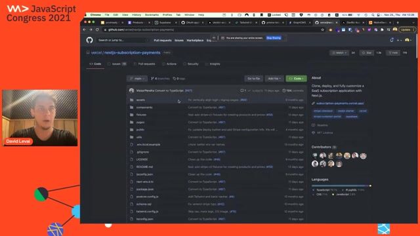Open the public folder
Screen dimensions: 420x236
pos(140,130)
